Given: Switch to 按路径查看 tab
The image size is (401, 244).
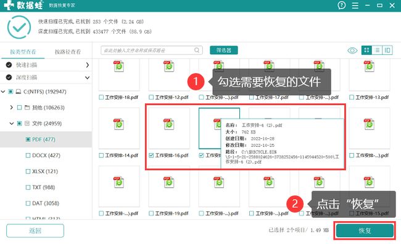Looking at the screenshot, I should coord(68,52).
